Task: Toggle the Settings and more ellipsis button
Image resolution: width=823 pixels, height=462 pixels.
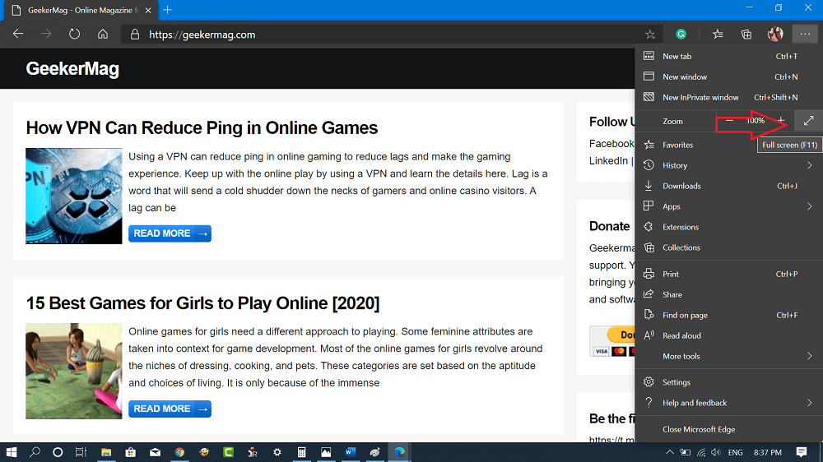Action: 805,34
